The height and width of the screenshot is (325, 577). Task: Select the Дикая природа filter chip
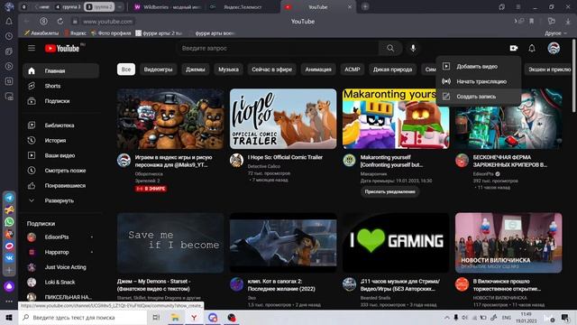point(392,70)
